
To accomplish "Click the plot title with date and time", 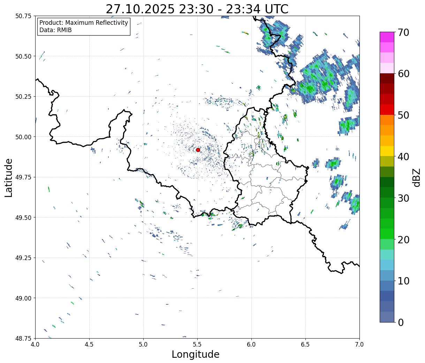I will [x=197, y=9].
